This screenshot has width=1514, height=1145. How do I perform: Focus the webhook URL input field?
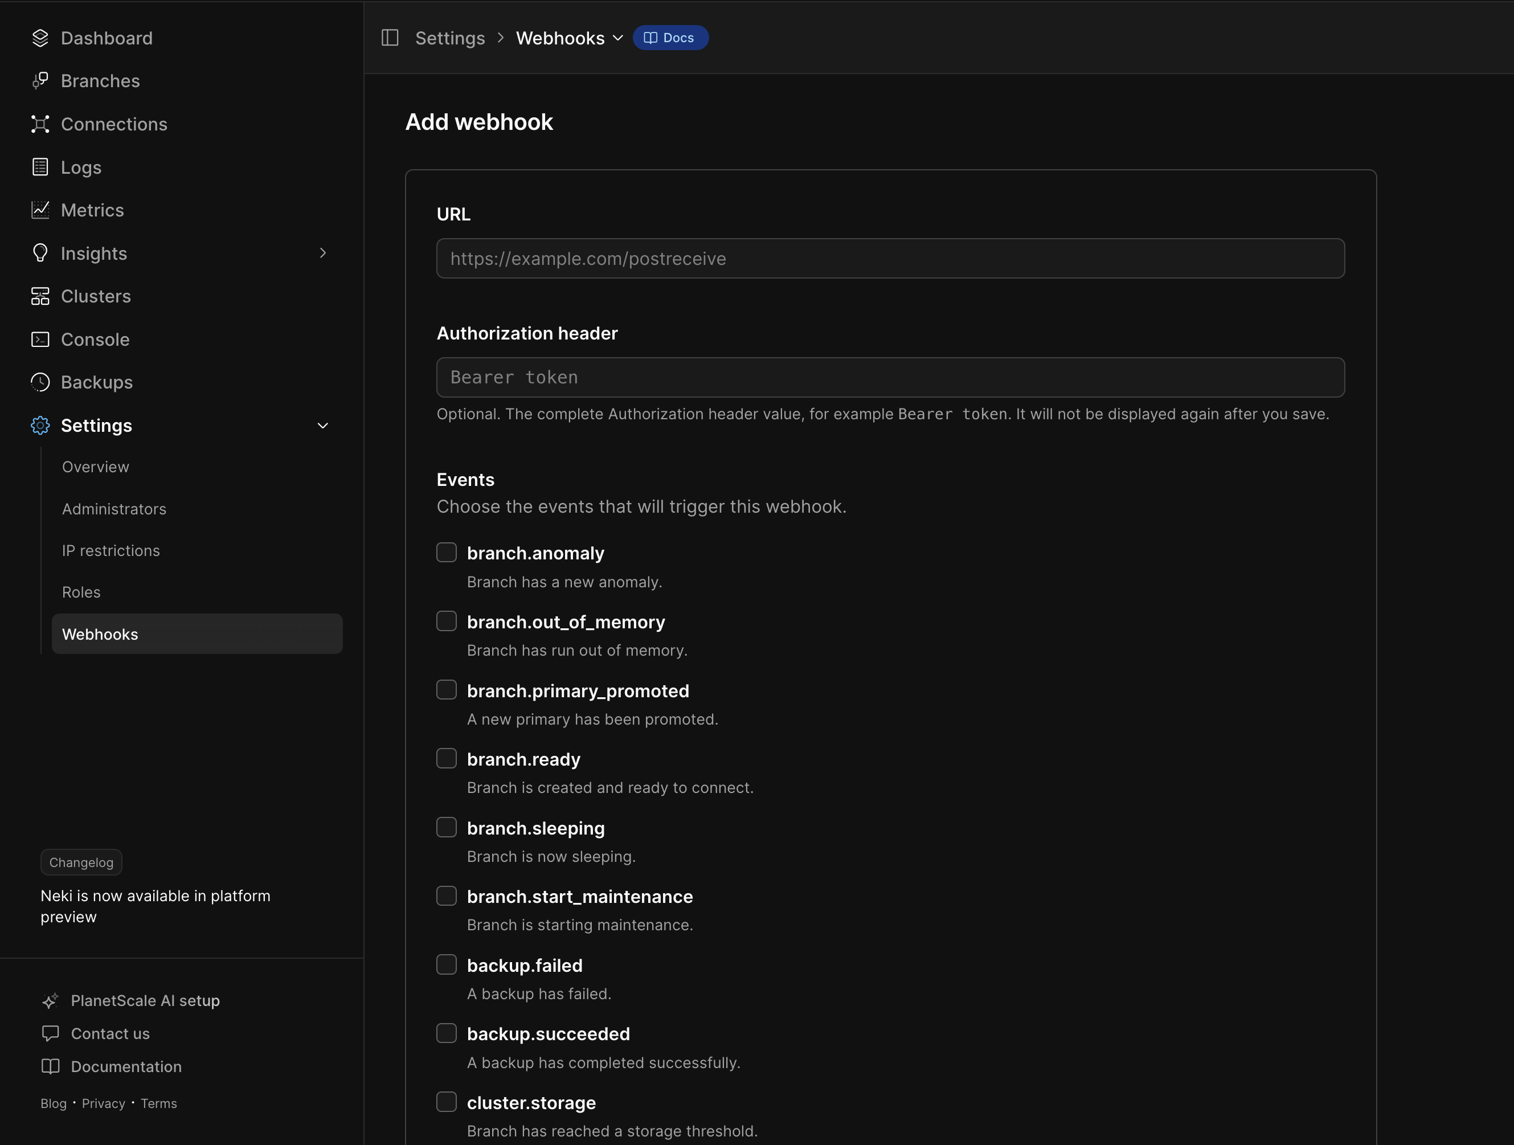890,259
